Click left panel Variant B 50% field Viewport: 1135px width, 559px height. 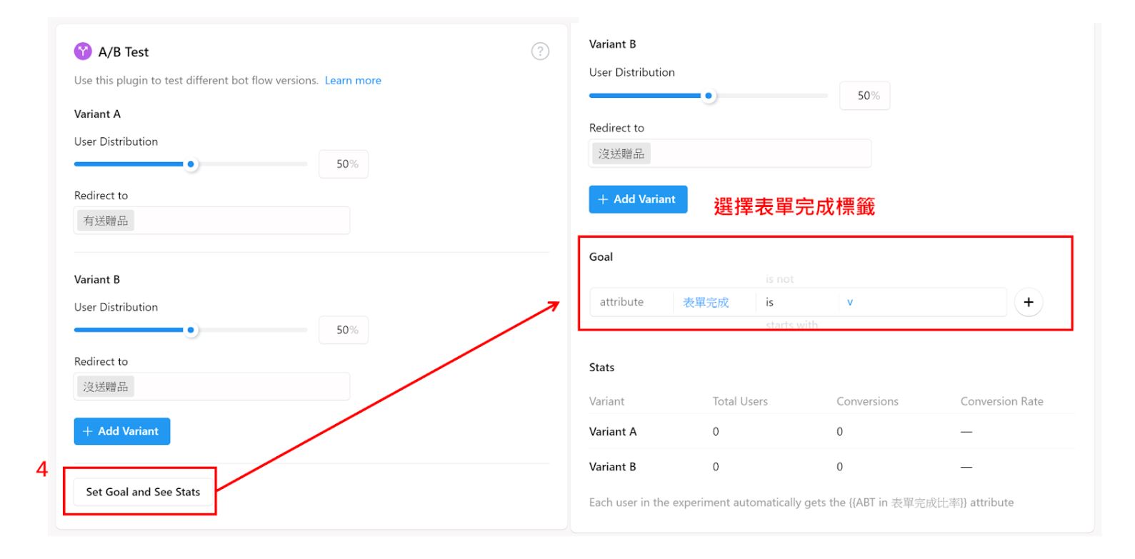point(344,330)
